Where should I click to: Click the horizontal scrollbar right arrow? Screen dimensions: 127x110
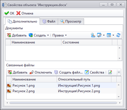coord(120,103)
